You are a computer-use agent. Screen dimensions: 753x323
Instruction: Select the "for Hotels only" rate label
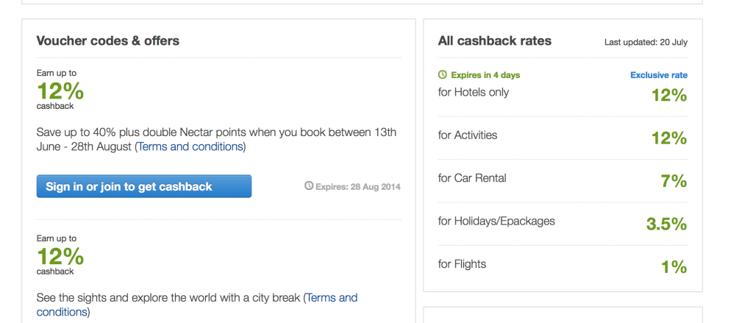tap(473, 93)
